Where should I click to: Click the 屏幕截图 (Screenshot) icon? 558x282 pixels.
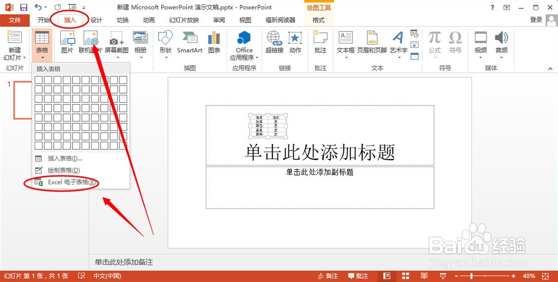pos(117,38)
